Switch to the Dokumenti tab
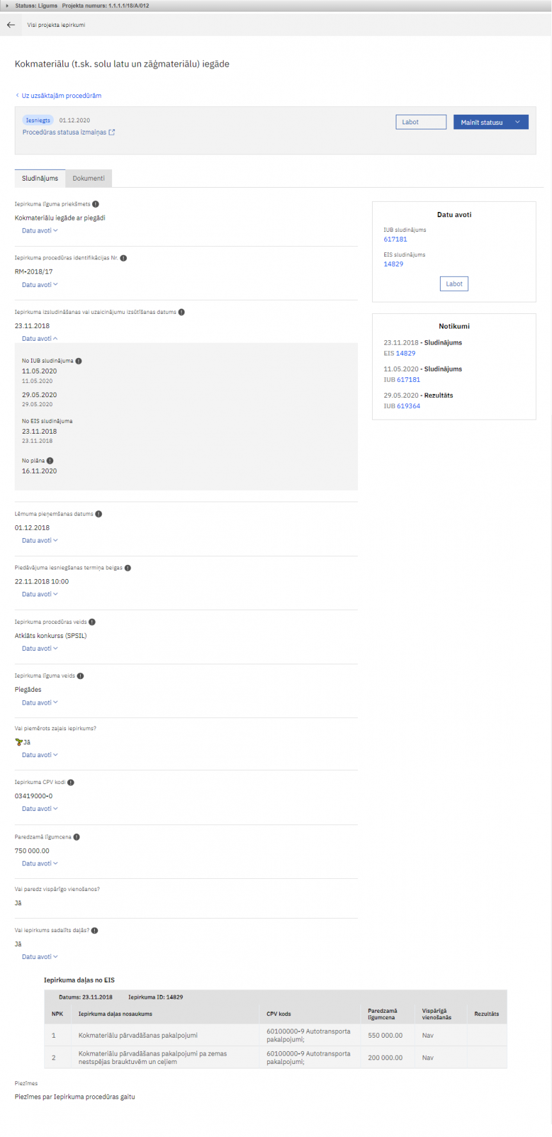 [x=88, y=179]
